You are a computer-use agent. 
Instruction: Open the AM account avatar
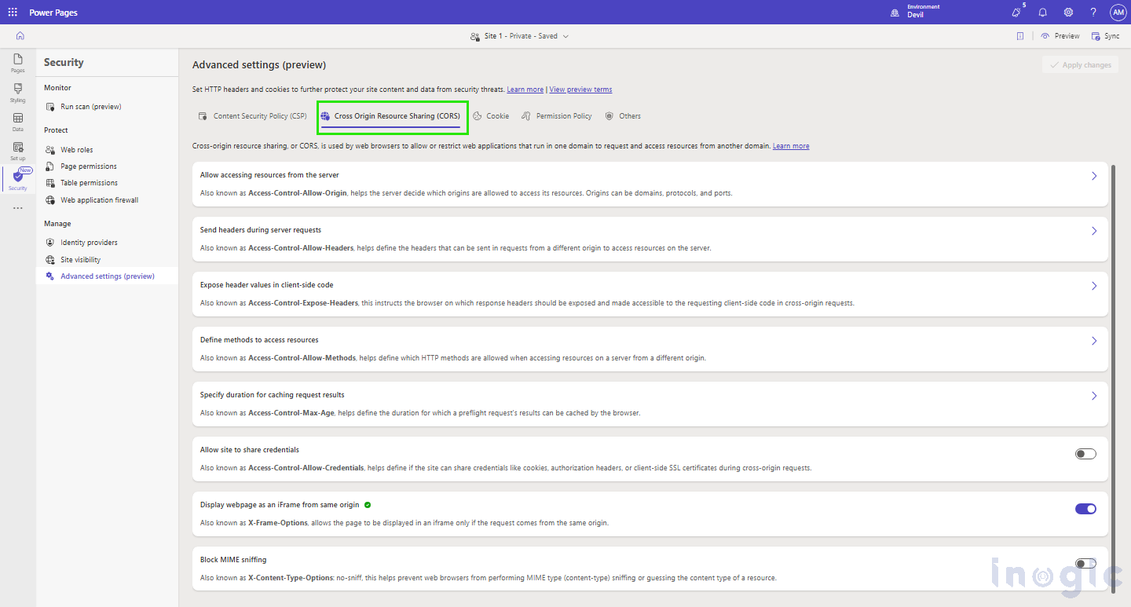[x=1118, y=13]
